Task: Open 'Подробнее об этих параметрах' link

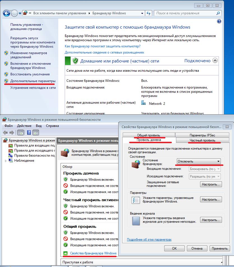Action: (x=149, y=240)
